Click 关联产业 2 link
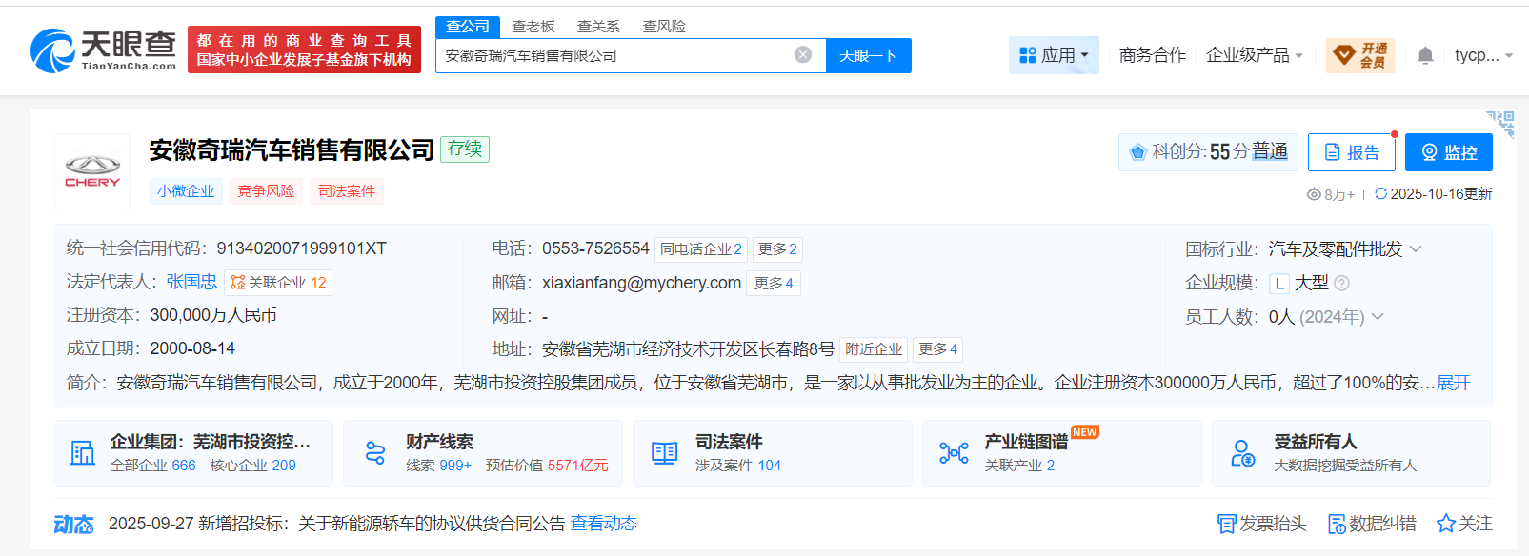Viewport: 1529px width, 556px height. [x=1019, y=466]
